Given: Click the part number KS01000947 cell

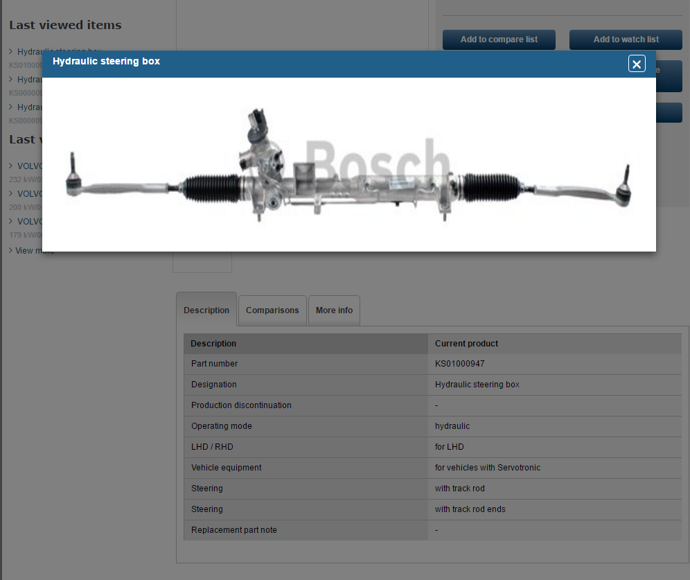Looking at the screenshot, I should tap(460, 364).
